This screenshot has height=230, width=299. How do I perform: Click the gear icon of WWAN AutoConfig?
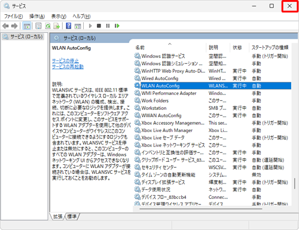click(137, 115)
